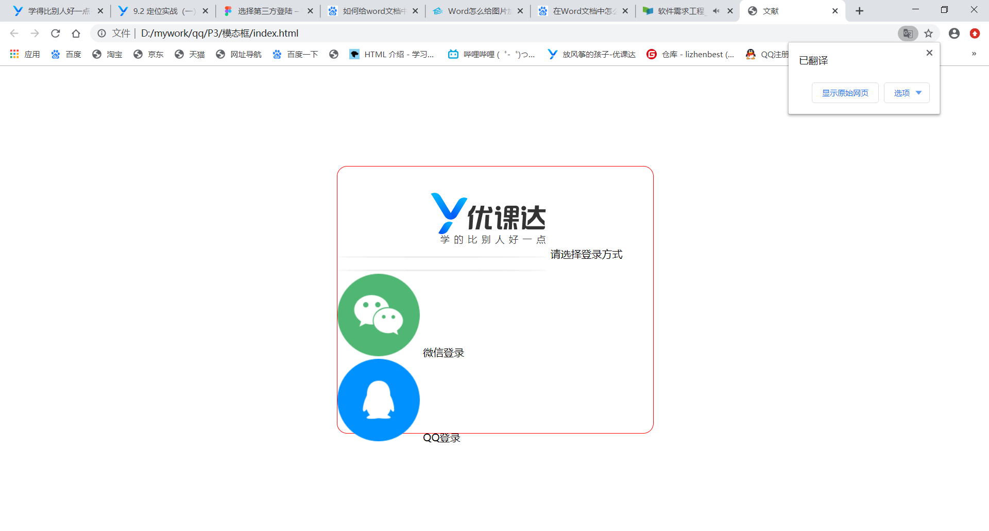Close the 如何给word文档 tab
Image resolution: width=989 pixels, height=531 pixels.
pyautogui.click(x=416, y=11)
